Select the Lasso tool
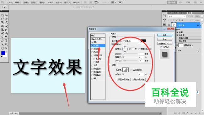204x115 pixels. 3,19
